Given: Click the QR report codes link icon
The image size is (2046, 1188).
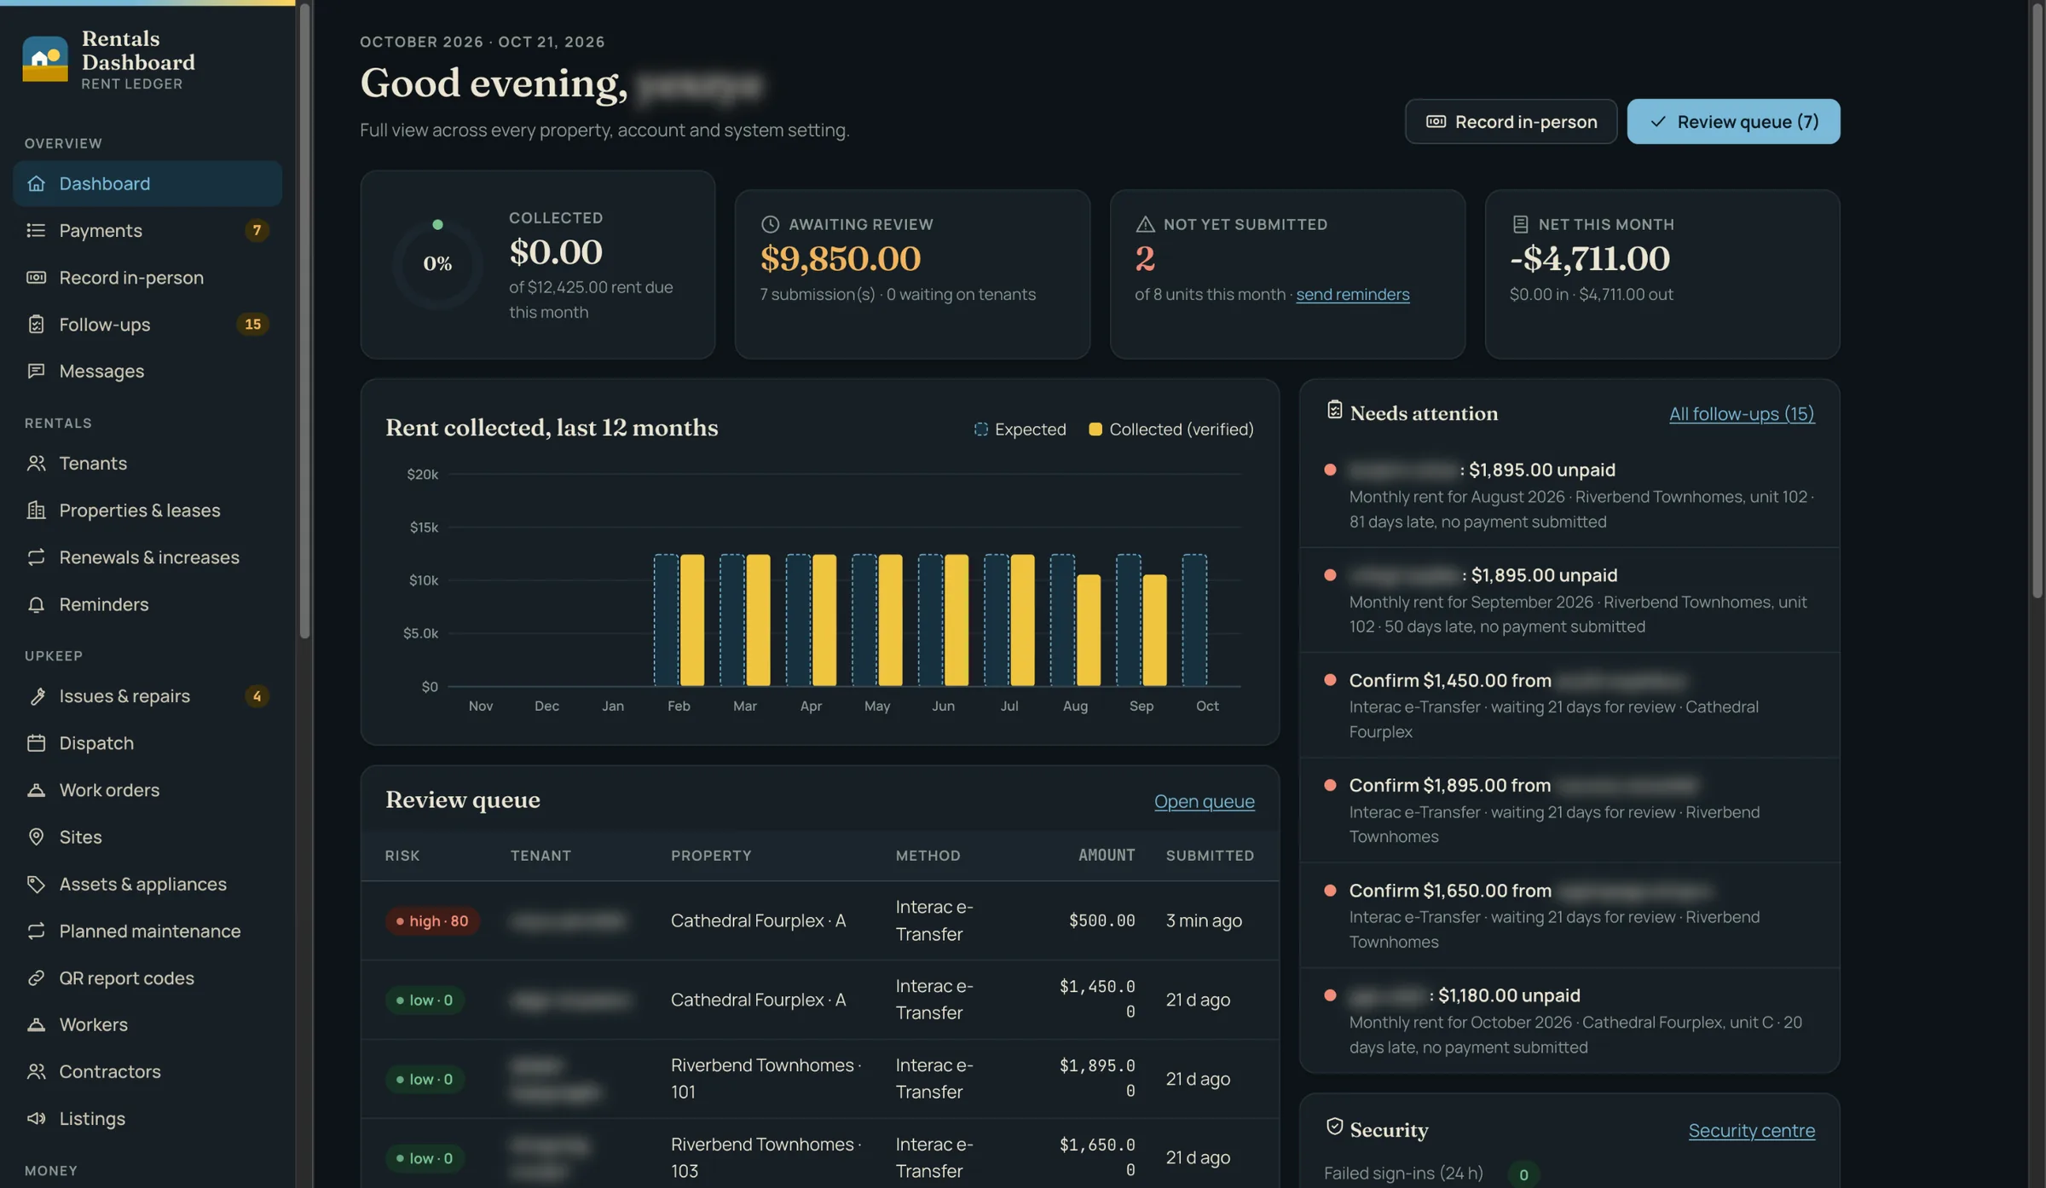Looking at the screenshot, I should click(36, 978).
